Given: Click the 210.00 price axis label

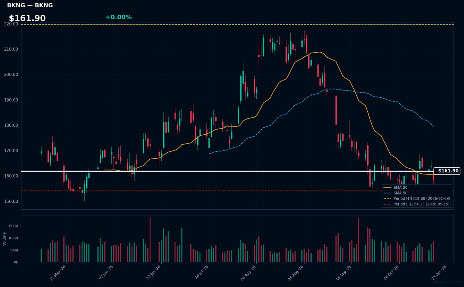Looking at the screenshot, I should click(x=12, y=49).
